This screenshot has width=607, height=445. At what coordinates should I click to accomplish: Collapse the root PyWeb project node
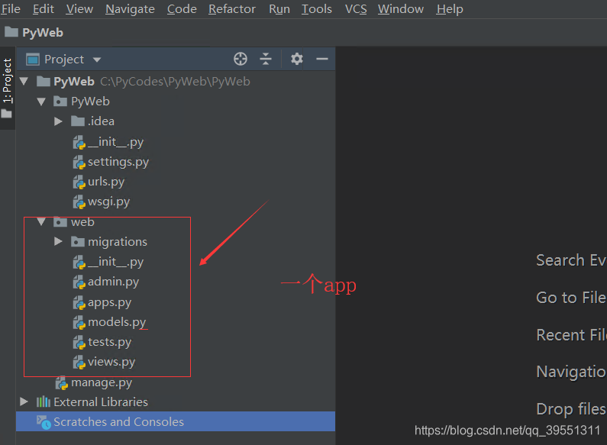24,81
